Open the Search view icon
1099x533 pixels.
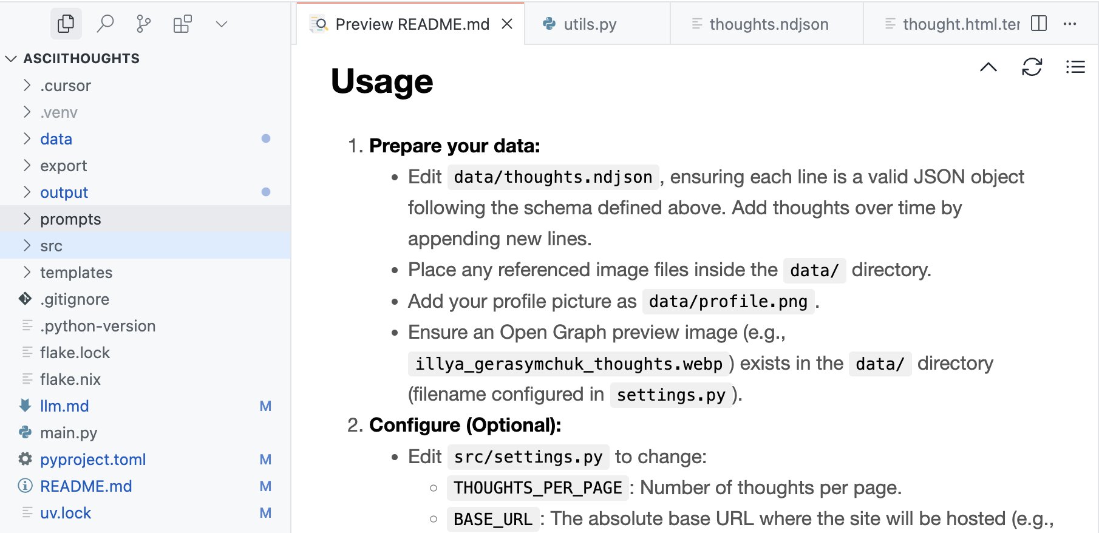105,24
